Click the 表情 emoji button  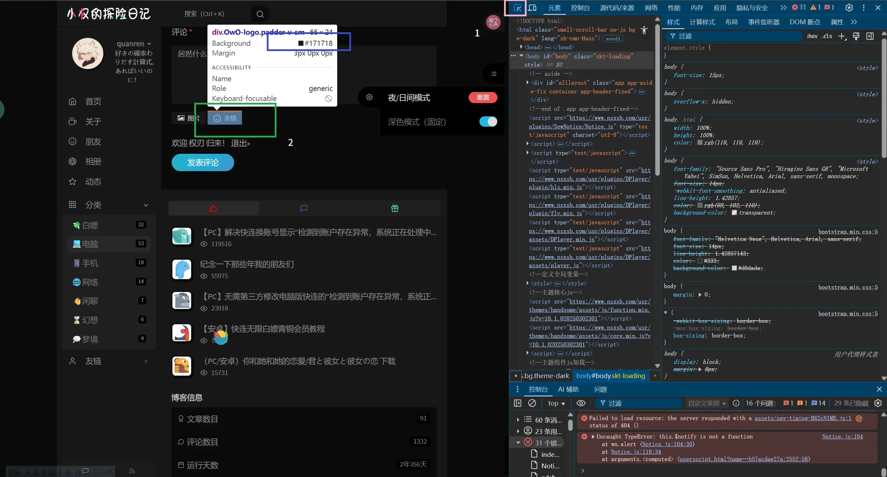click(225, 118)
